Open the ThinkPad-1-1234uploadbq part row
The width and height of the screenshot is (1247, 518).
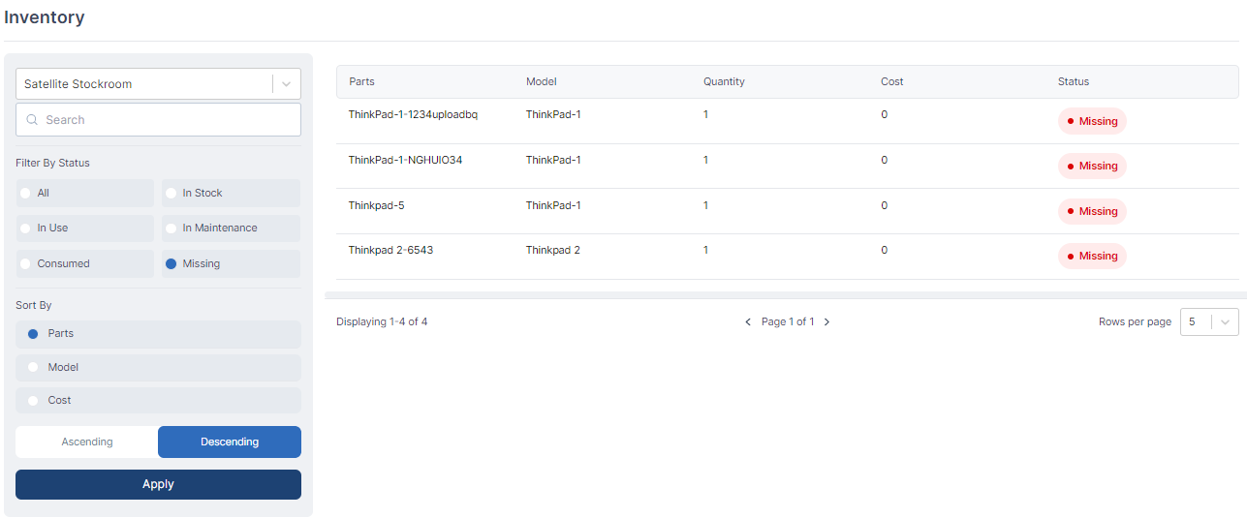tap(787, 121)
